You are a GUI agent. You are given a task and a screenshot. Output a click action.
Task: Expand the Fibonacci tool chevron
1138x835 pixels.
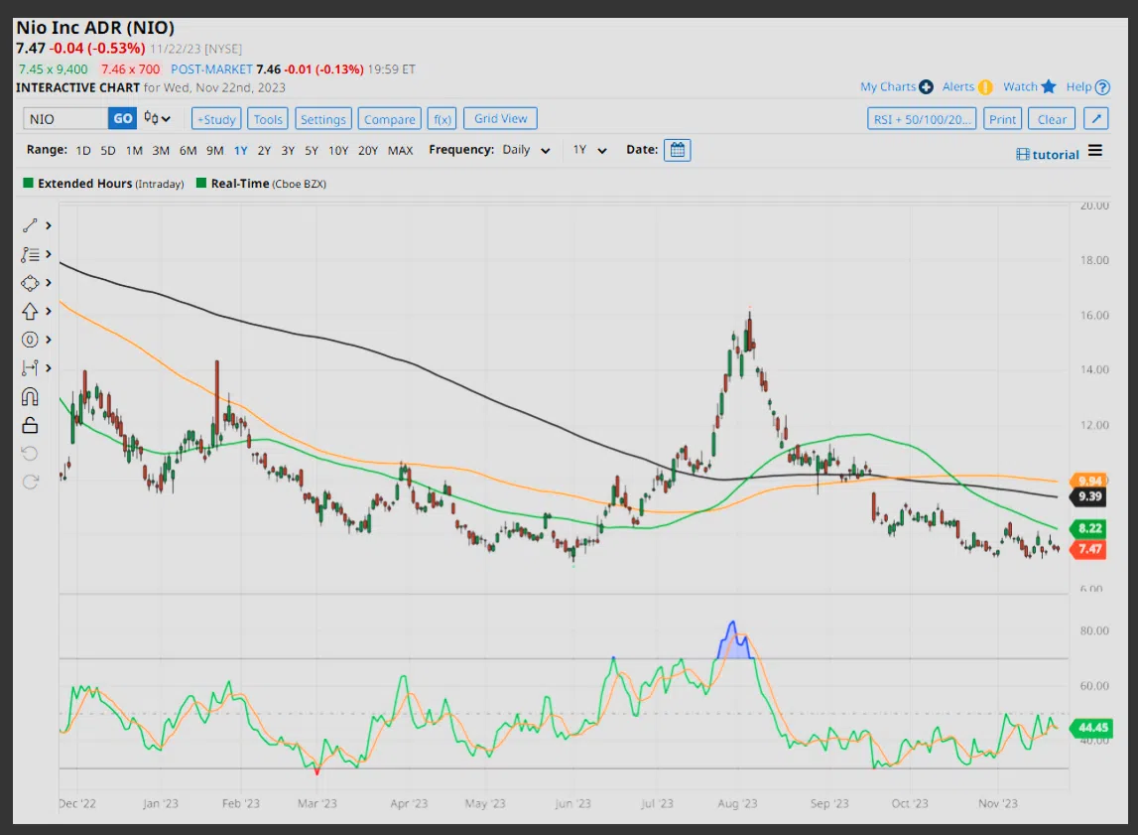tap(49, 340)
